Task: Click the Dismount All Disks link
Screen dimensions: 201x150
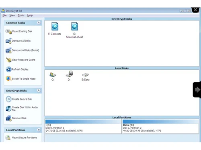Action: 21,41
